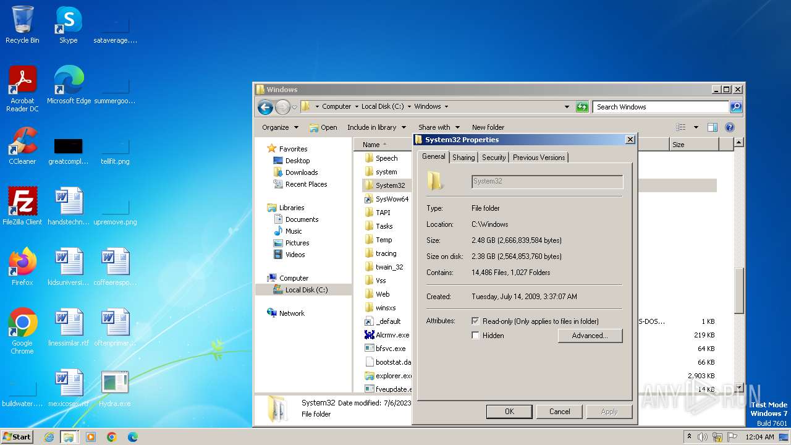This screenshot has width=791, height=445.
Task: Launch Skype from desktop shortcut
Action: pos(69,25)
